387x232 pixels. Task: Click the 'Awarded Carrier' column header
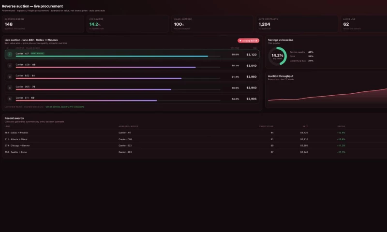[128, 126]
